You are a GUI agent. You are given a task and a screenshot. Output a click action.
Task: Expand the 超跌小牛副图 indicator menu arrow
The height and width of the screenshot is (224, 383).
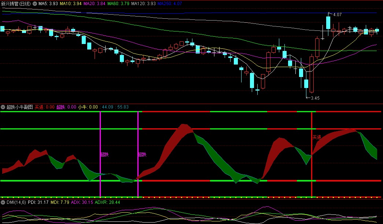(x=3, y=107)
